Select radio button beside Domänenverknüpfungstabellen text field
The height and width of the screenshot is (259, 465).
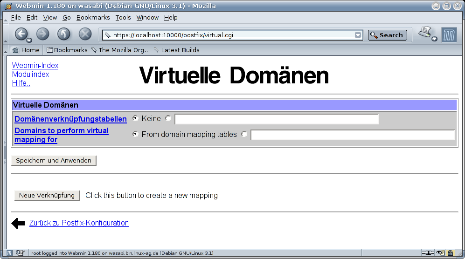coord(168,118)
